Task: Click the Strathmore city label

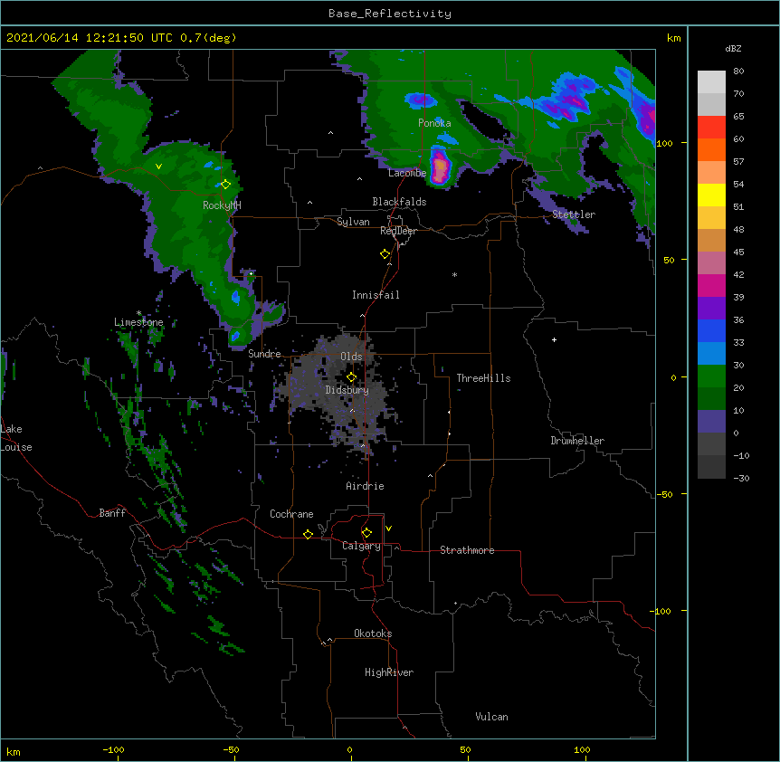Action: [467, 550]
